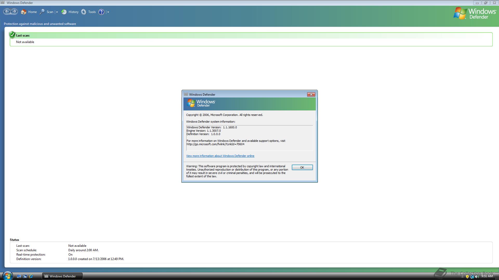Click the Real-time protection 'On' value
499x280 pixels.
tap(70, 255)
